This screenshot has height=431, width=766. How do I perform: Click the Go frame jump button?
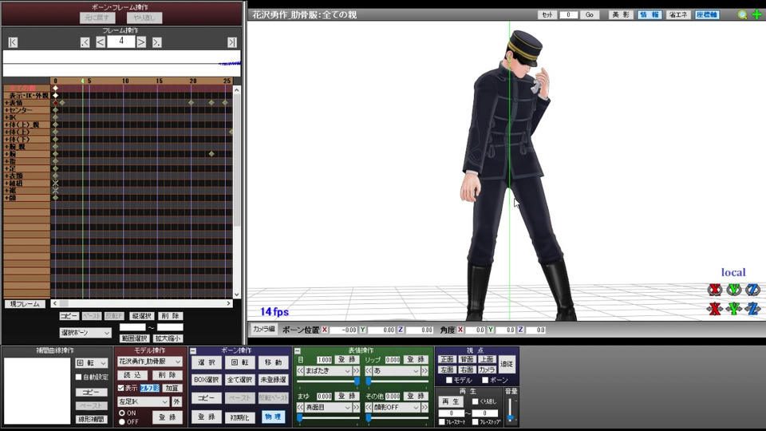pos(589,14)
